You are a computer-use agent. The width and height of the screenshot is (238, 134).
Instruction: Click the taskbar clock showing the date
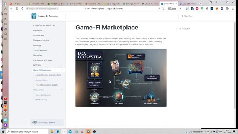(227, 131)
